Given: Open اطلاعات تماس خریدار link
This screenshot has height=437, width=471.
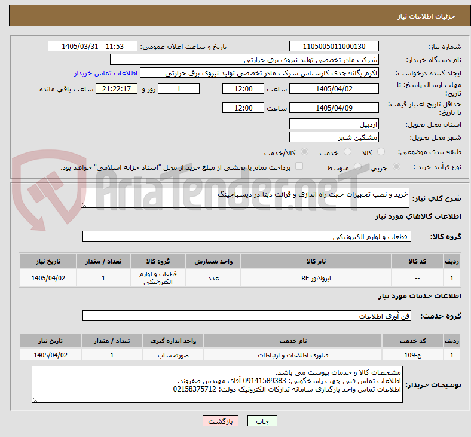Looking at the screenshot, I should click(x=106, y=73).
